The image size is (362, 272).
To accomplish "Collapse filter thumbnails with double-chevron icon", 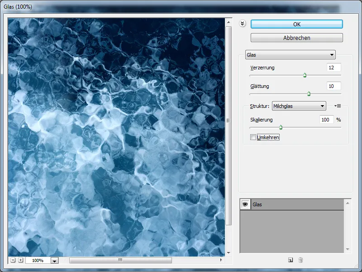I will pos(243,24).
